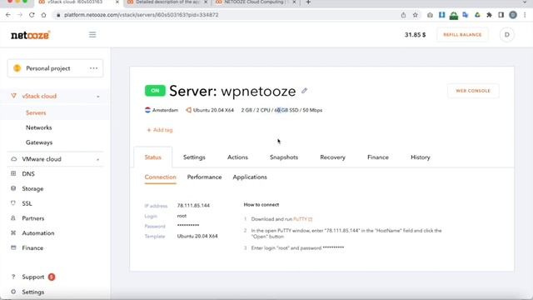Reload the page with browser refresh icon

click(32, 15)
